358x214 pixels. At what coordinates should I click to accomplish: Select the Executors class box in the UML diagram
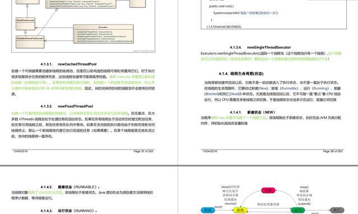[x=103, y=34]
